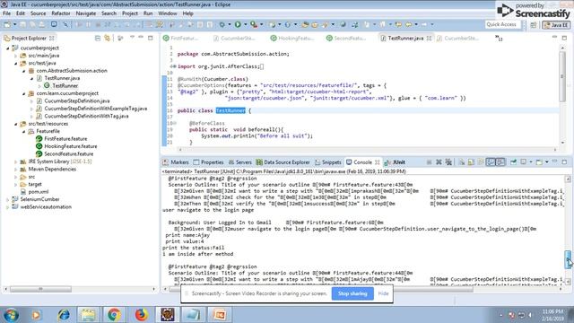Open the Window menu

coord(168,13)
